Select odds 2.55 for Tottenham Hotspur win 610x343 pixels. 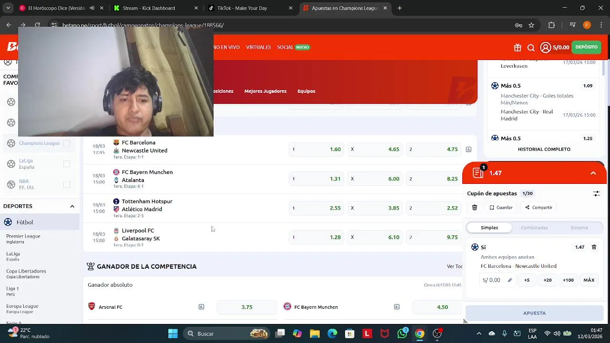tap(316, 208)
